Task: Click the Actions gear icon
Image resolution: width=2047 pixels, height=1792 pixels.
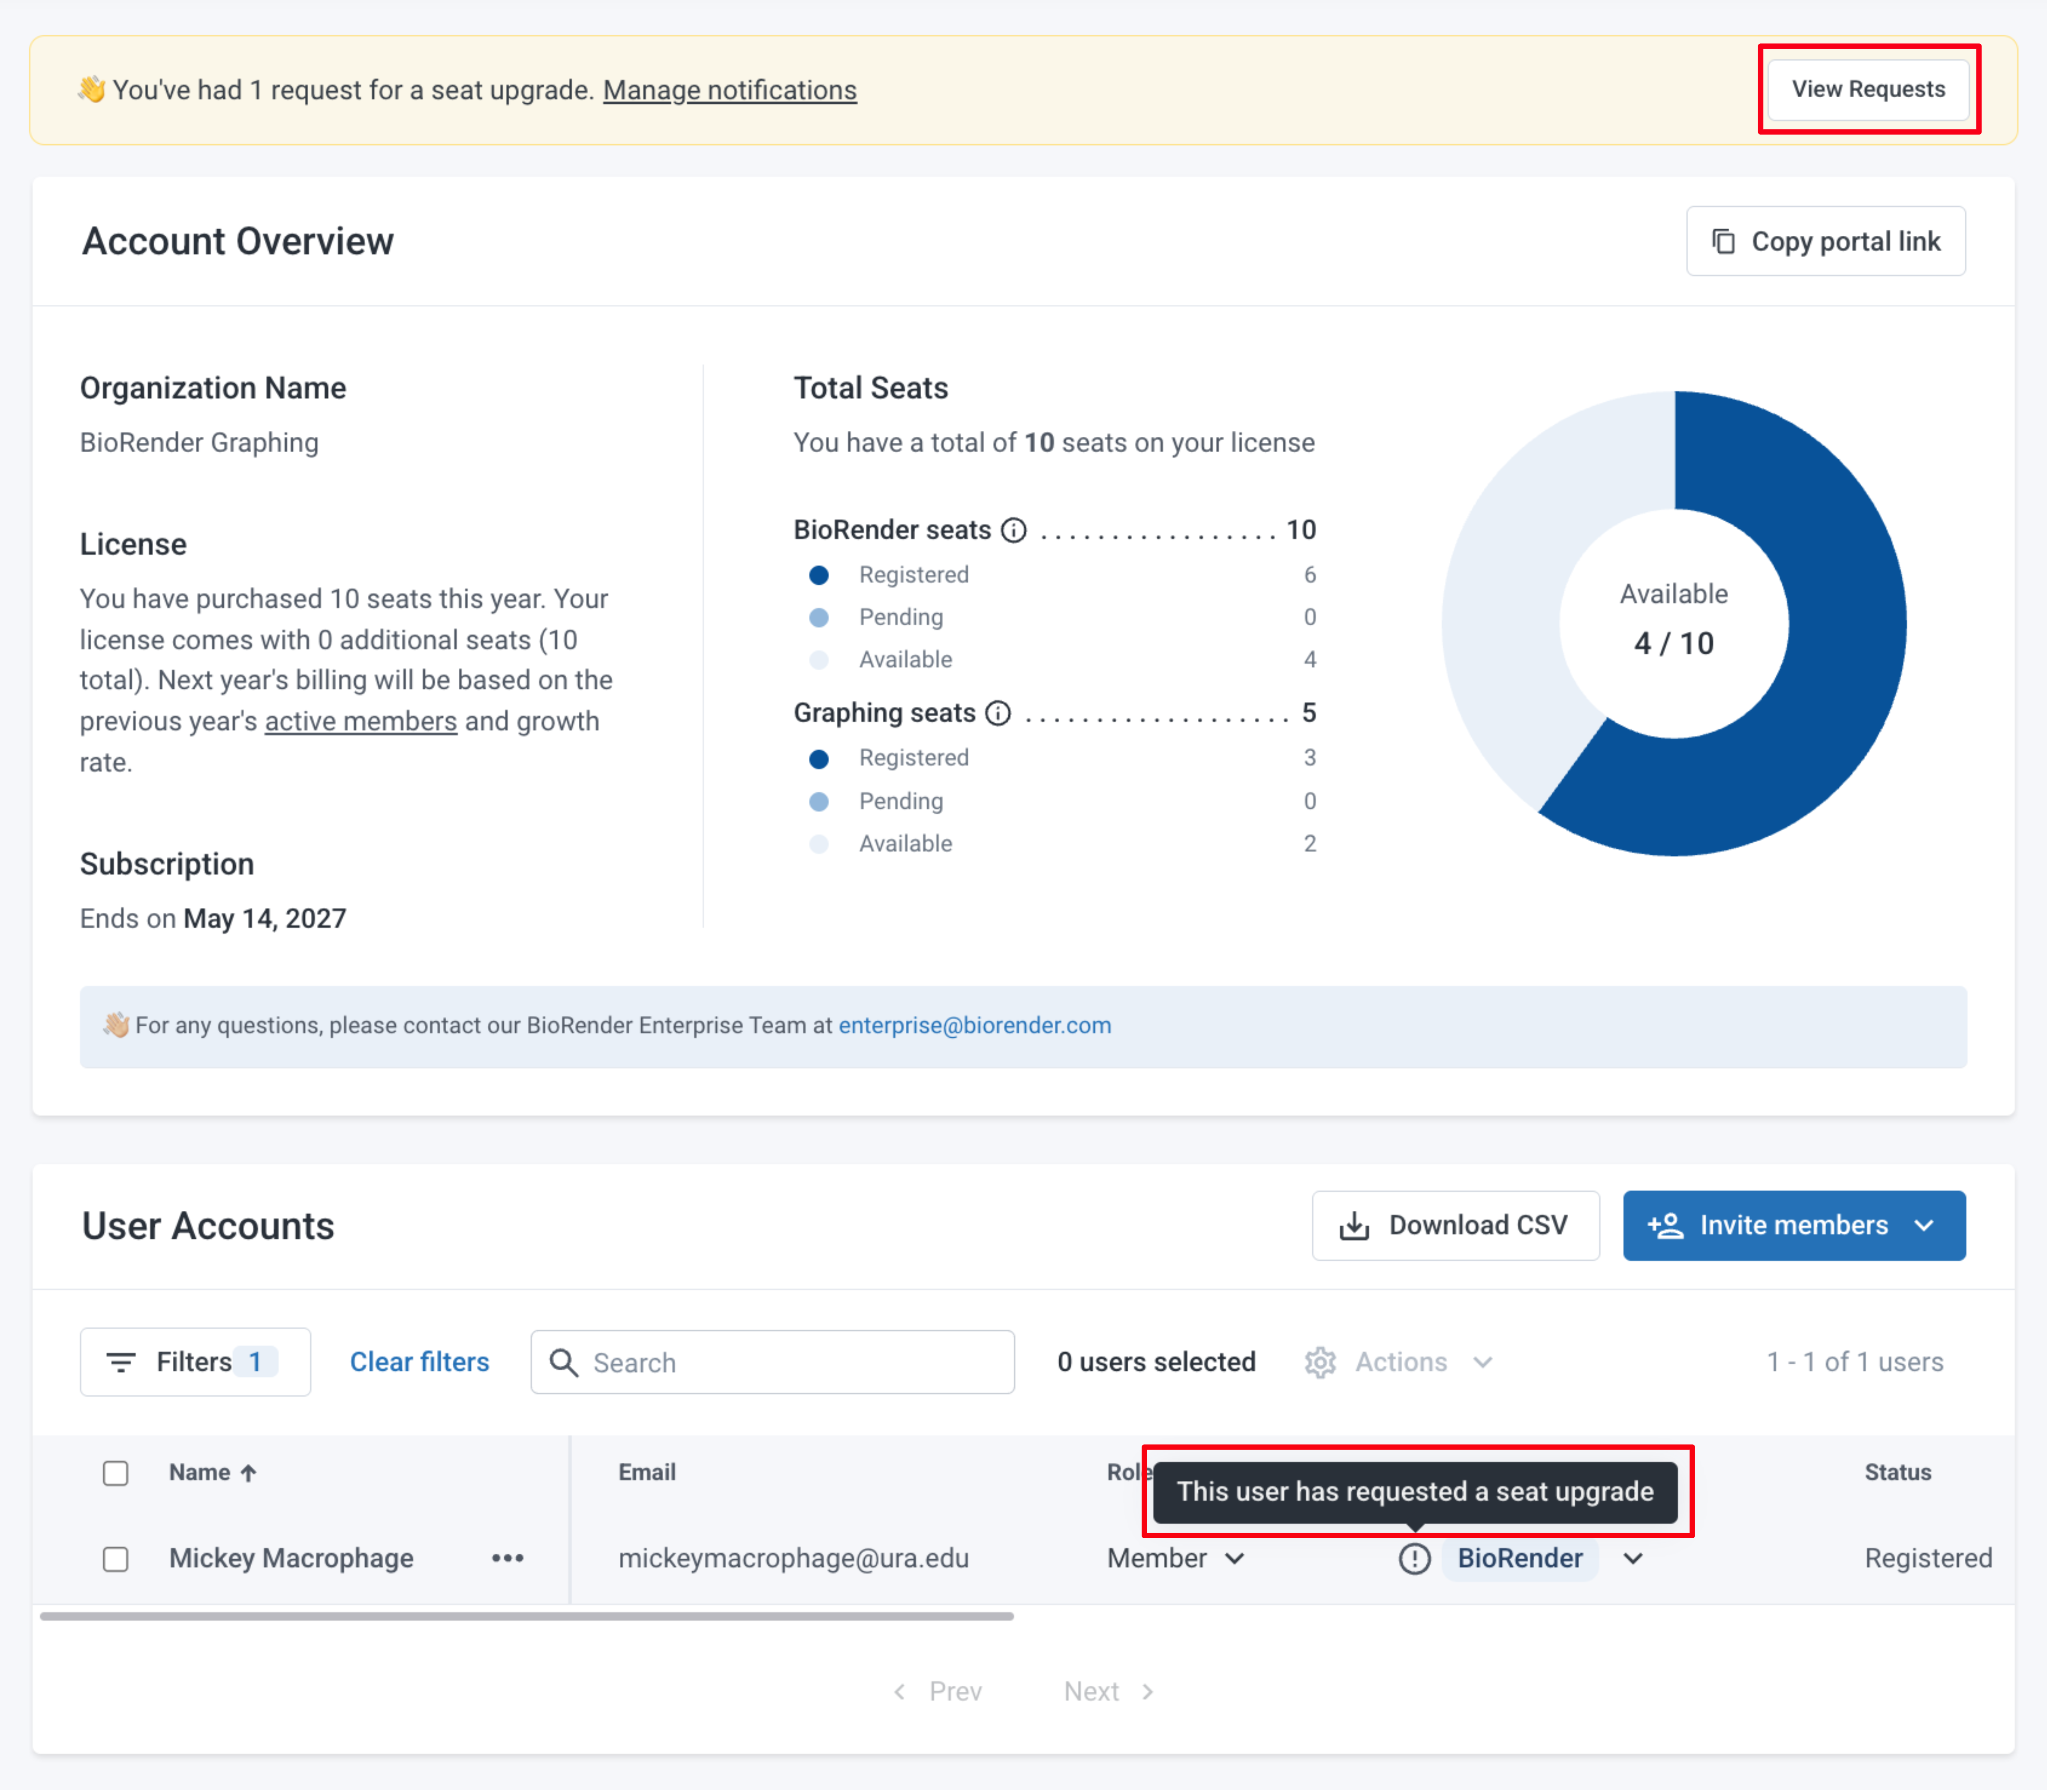Action: pyautogui.click(x=1320, y=1362)
